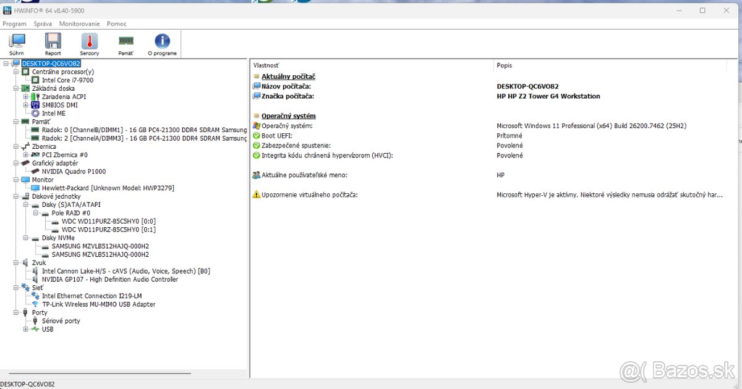
Task: Open the O programe info icon
Action: 162,44
